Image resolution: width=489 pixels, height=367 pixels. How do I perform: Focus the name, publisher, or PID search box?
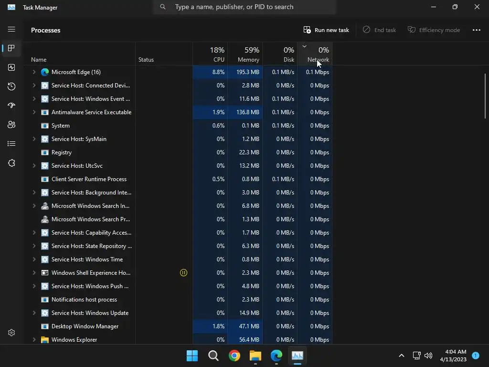point(244,7)
